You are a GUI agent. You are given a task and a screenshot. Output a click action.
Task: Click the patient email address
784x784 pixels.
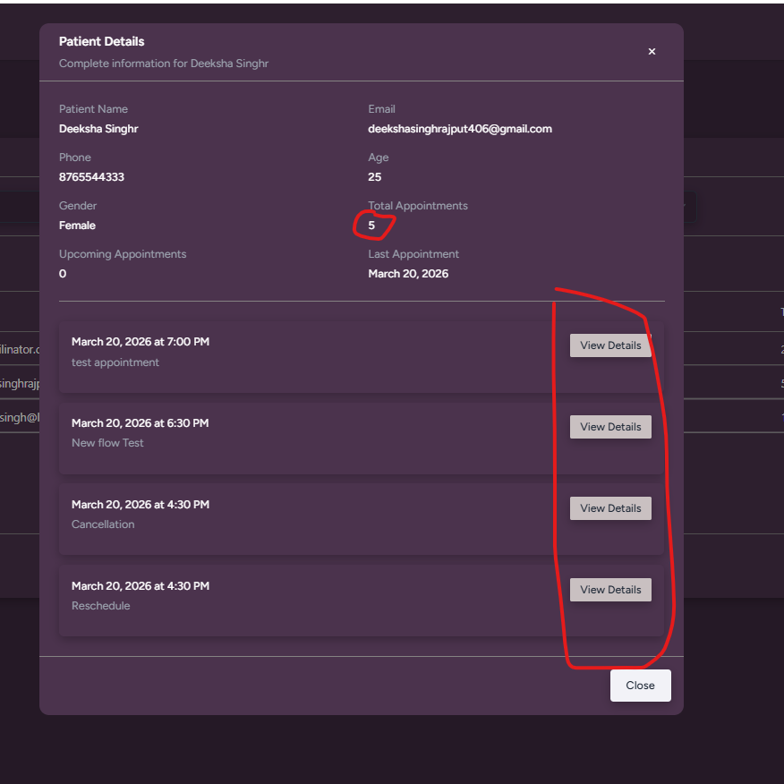[459, 129]
